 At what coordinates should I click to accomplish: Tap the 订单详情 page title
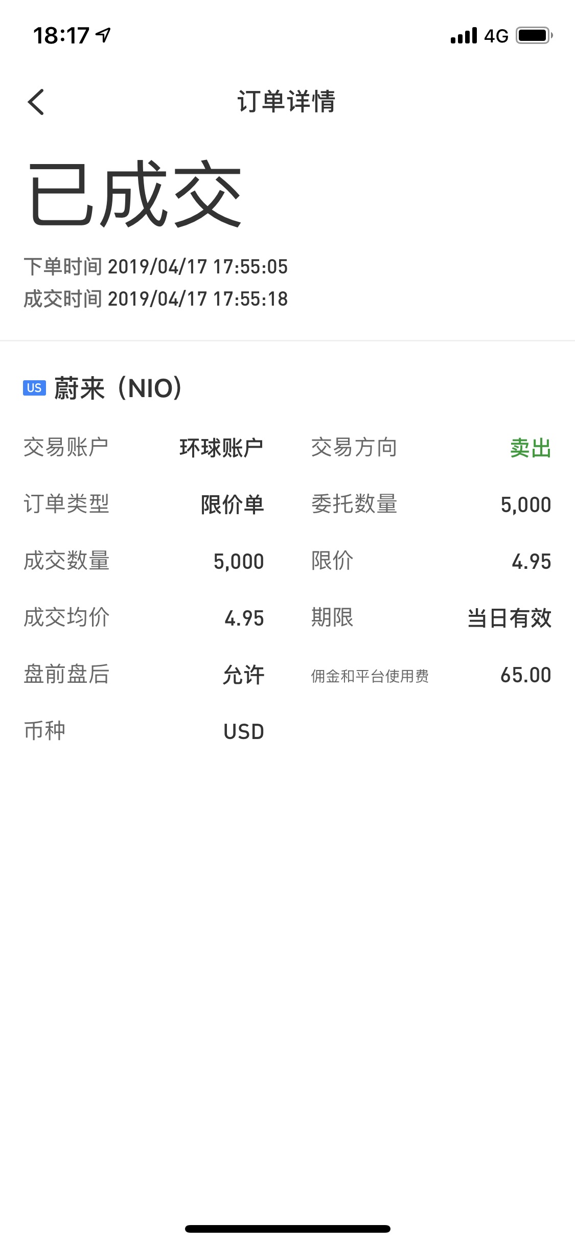[286, 101]
